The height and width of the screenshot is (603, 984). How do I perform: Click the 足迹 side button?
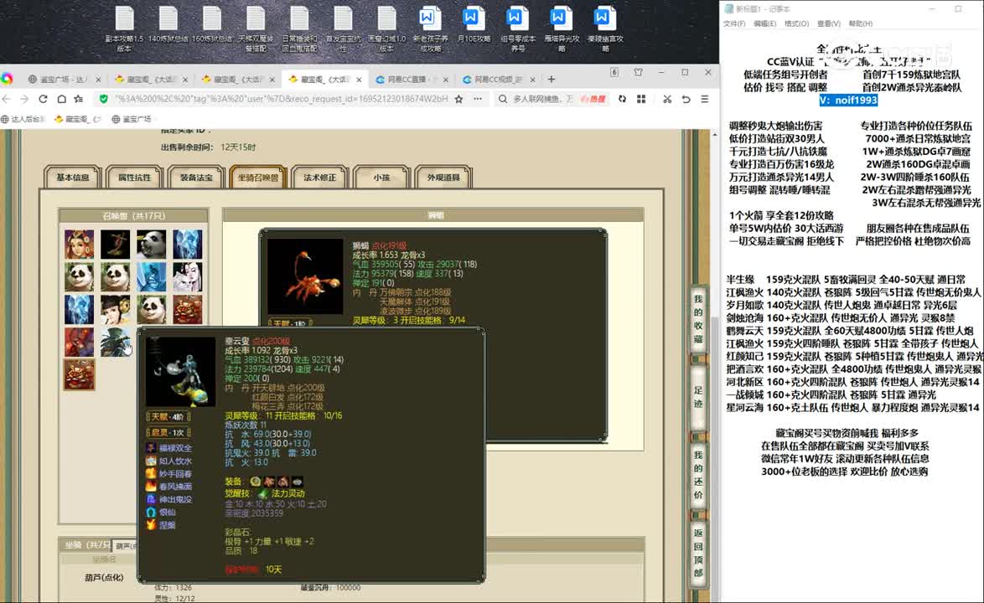point(698,398)
